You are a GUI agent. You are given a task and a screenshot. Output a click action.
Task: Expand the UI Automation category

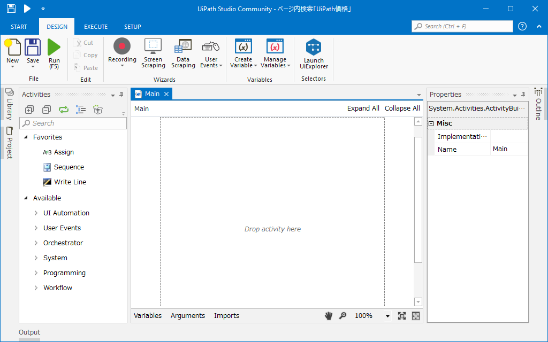(x=36, y=213)
